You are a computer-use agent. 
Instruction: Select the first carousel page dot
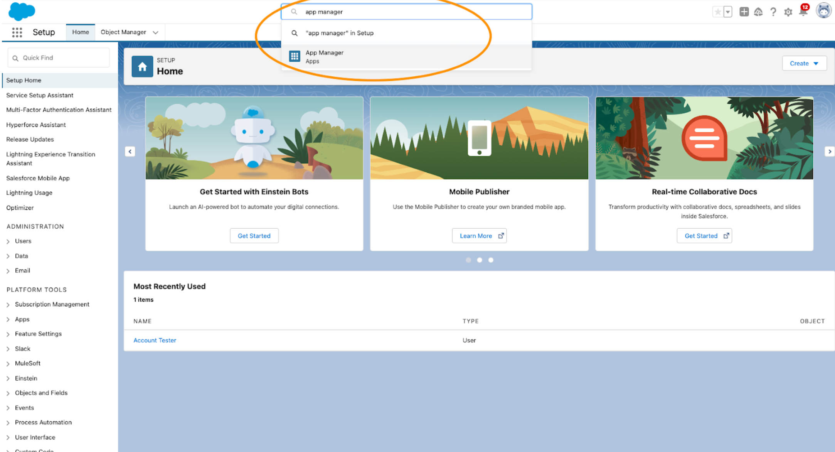(468, 260)
